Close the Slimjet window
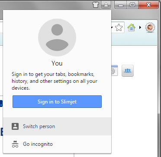 (148, 5)
